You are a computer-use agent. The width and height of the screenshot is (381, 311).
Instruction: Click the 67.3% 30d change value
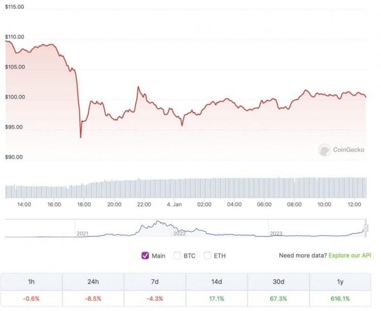pos(278,298)
